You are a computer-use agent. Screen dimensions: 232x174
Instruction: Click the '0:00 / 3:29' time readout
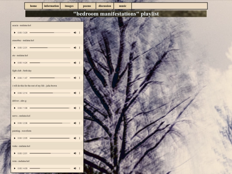click(x=22, y=33)
